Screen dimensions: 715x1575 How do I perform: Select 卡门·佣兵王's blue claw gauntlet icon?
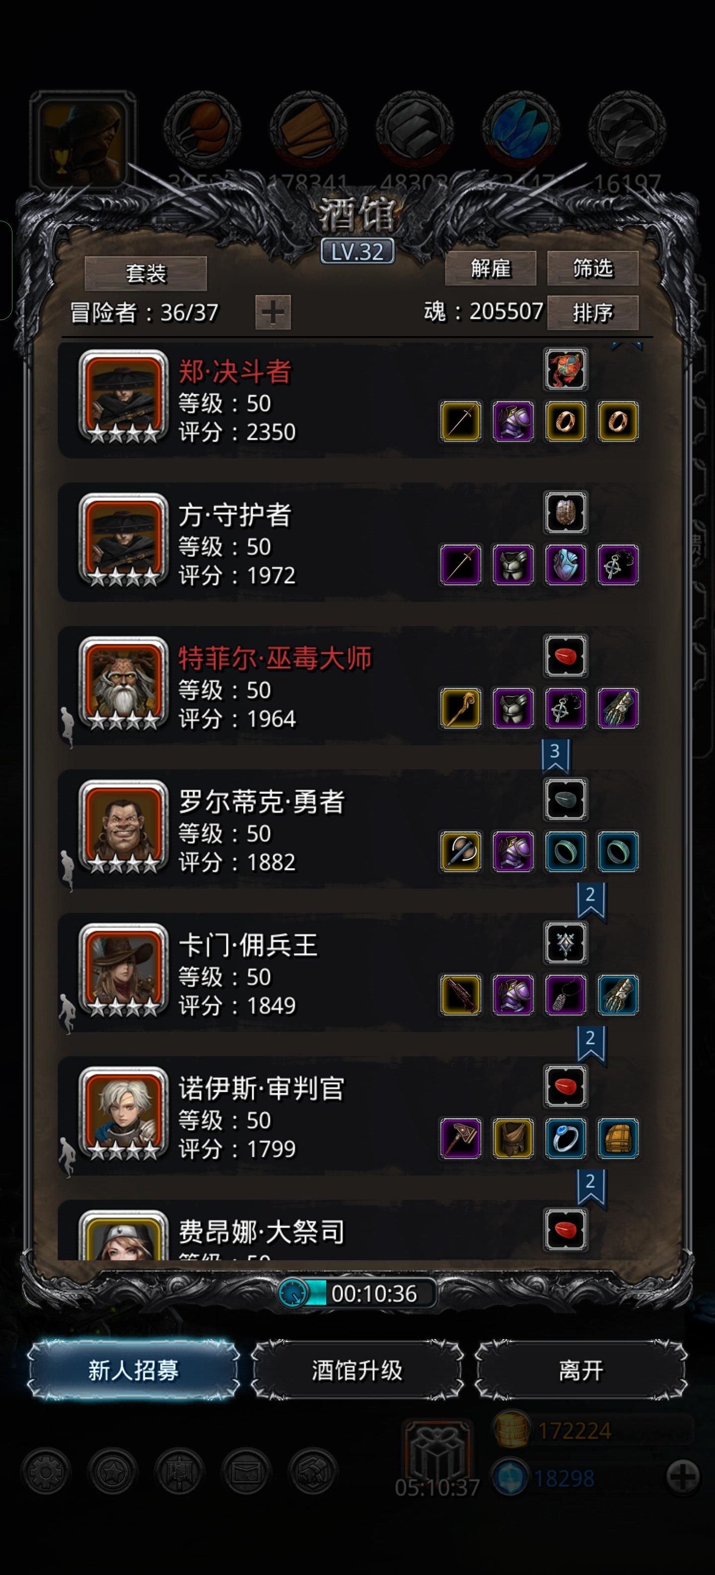pos(618,995)
